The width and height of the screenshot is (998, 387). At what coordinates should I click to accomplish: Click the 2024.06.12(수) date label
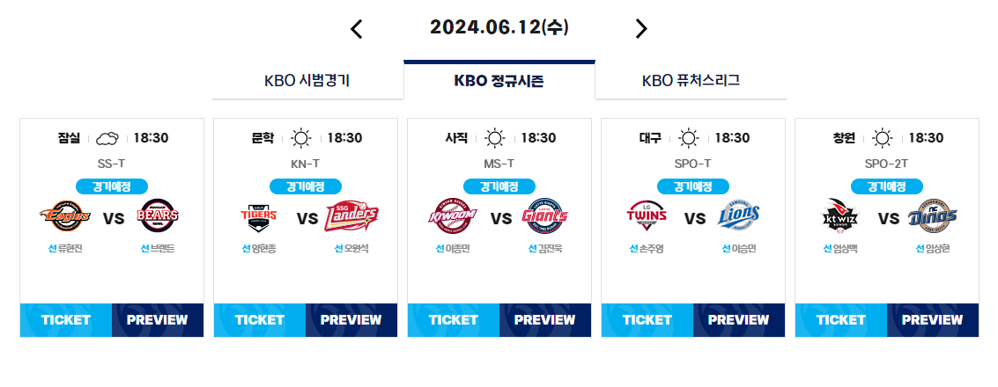[x=499, y=27]
